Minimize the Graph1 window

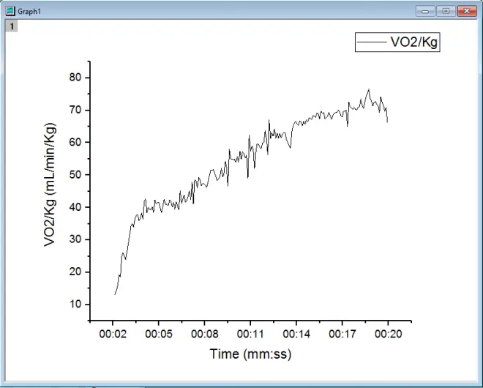coord(425,11)
